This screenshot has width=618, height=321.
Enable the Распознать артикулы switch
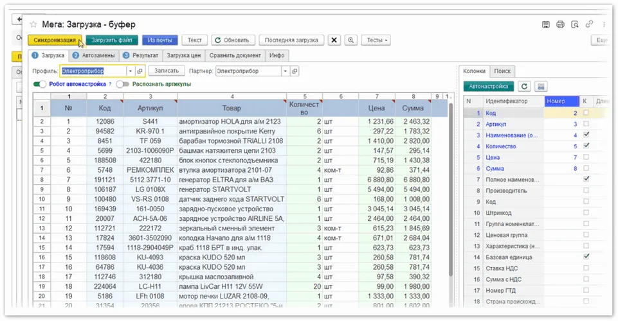[123, 84]
